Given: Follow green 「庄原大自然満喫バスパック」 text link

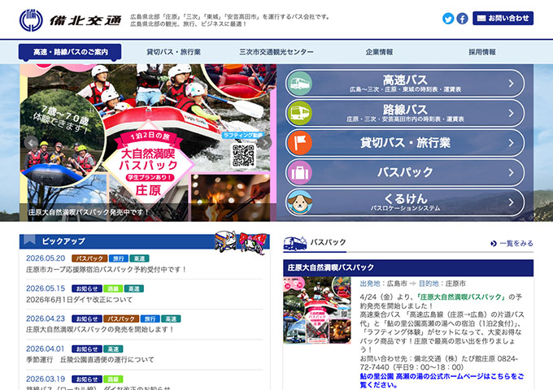Looking at the screenshot, I should click(x=461, y=297).
